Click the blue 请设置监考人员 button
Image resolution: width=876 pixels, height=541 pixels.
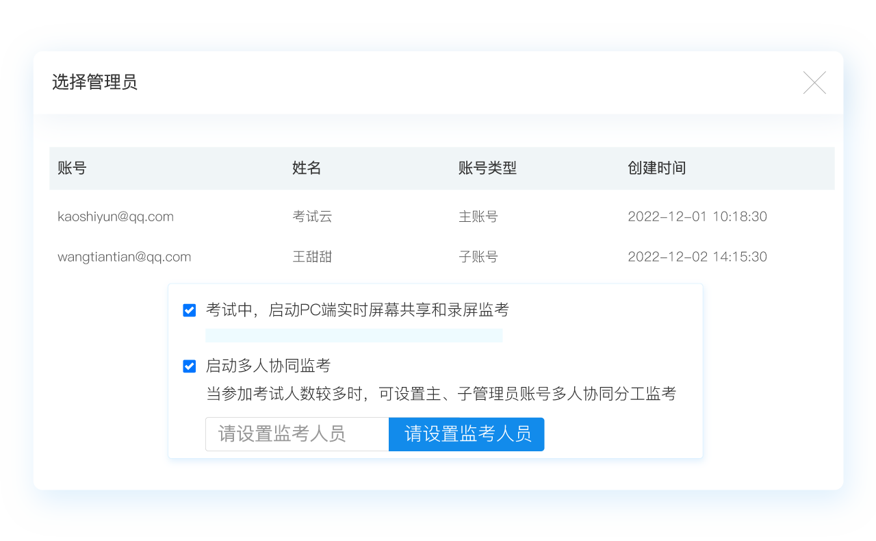tap(467, 434)
